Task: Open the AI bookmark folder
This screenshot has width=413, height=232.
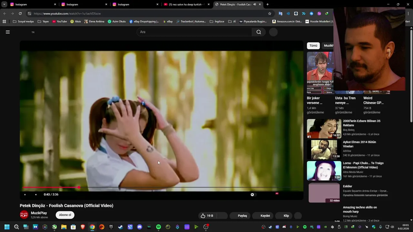Action: click(232, 22)
